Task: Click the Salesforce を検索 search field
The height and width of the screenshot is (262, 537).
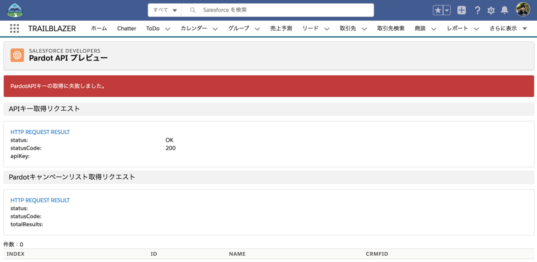Action: pos(277,10)
